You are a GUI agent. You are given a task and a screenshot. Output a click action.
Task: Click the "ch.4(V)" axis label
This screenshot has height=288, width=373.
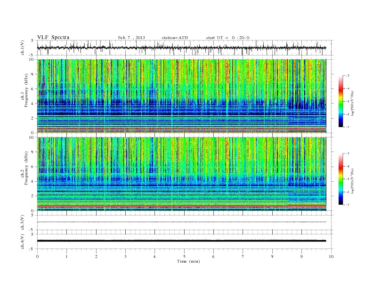23,241
